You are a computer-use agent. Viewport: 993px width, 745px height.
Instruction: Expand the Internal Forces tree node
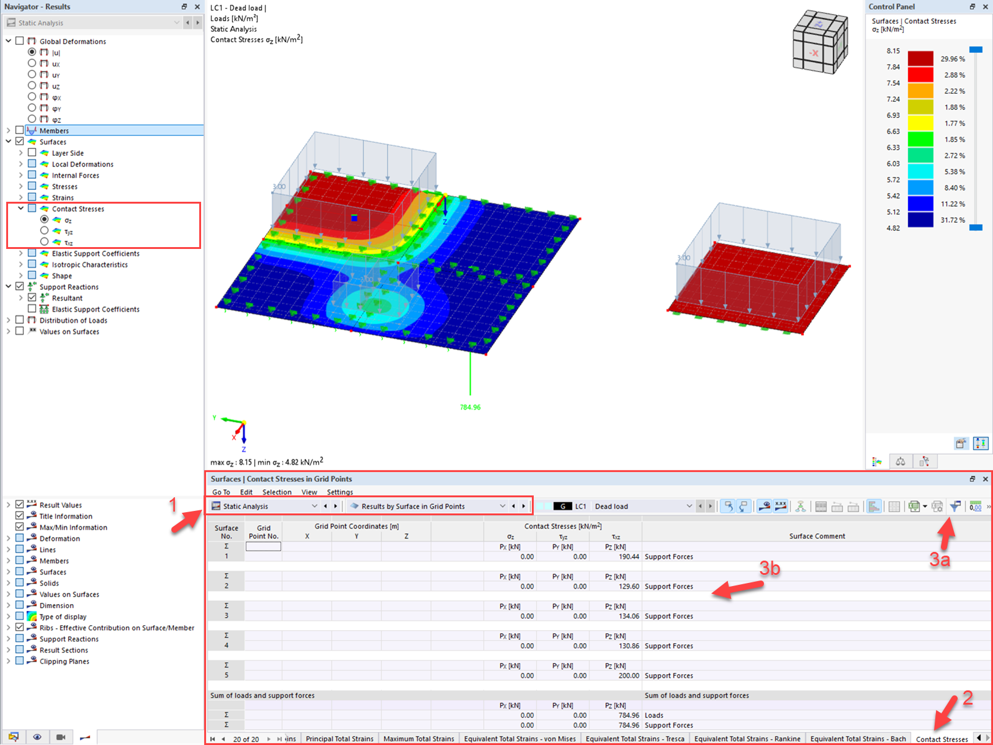click(20, 175)
